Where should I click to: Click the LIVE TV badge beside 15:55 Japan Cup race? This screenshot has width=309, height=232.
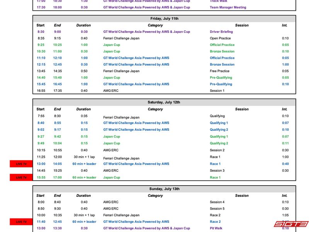[x=21, y=177]
